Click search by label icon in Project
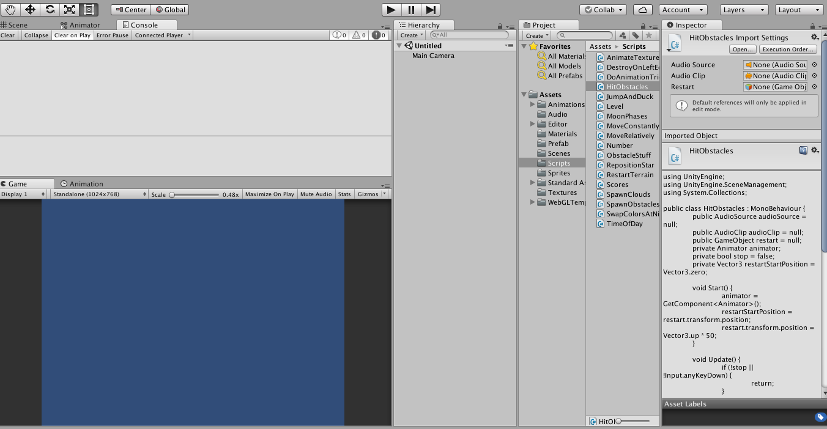This screenshot has height=429, width=827. coord(636,35)
